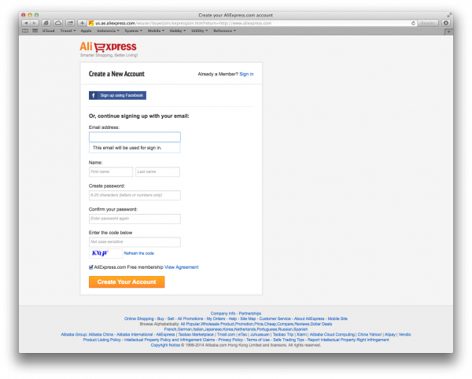Add bookmark with the plus button
Screen dimensions: 472x379
click(82, 23)
